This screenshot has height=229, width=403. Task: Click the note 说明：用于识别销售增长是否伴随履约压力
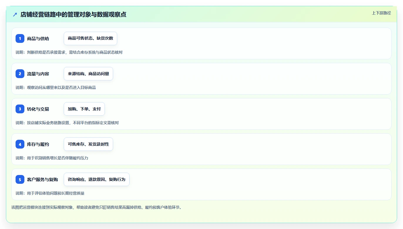[52, 158]
